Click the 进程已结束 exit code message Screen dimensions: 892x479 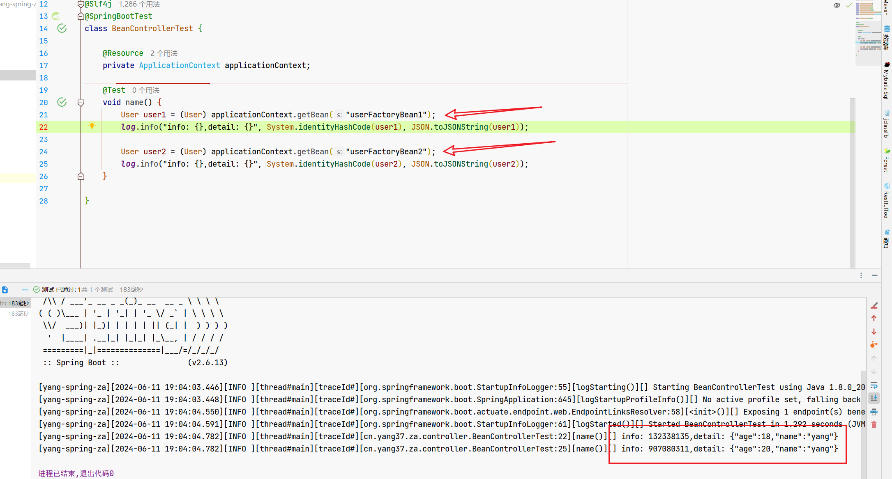click(x=76, y=473)
